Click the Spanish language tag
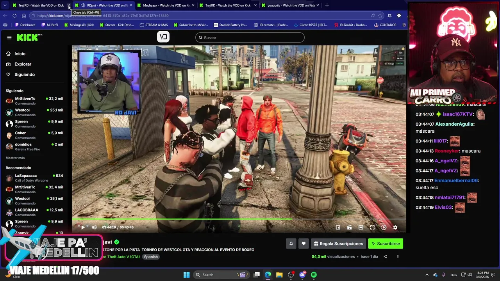The height and width of the screenshot is (281, 500). (x=151, y=257)
